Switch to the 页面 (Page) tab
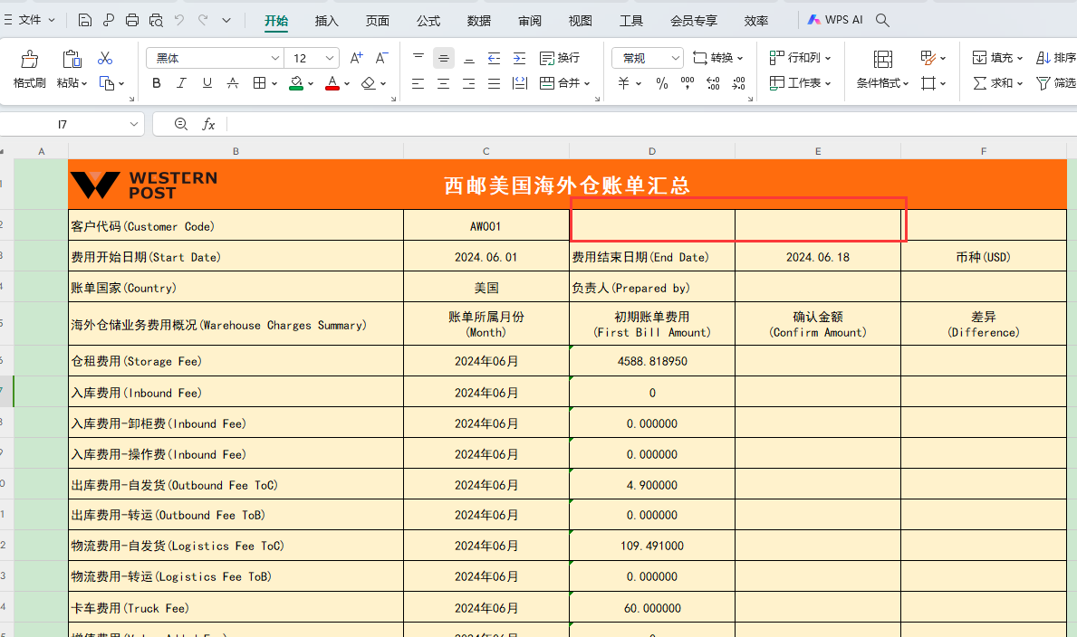 tap(377, 21)
